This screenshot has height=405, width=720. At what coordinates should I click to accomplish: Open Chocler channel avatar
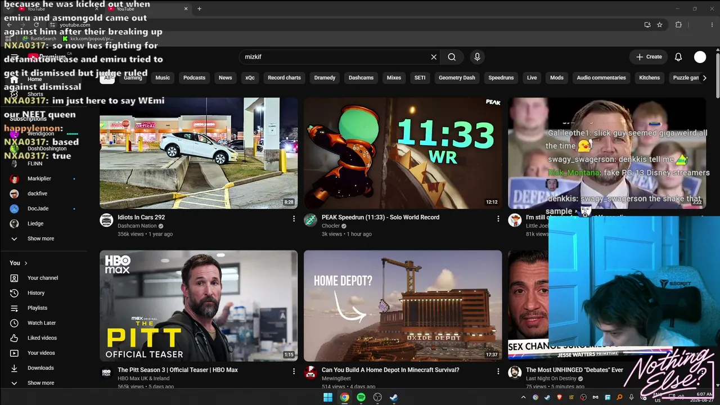(310, 220)
